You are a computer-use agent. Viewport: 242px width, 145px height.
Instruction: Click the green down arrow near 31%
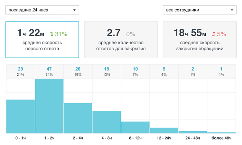(x=52, y=34)
